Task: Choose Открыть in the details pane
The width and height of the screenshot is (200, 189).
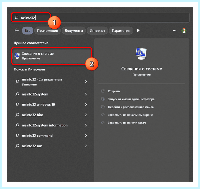Action: (x=114, y=91)
